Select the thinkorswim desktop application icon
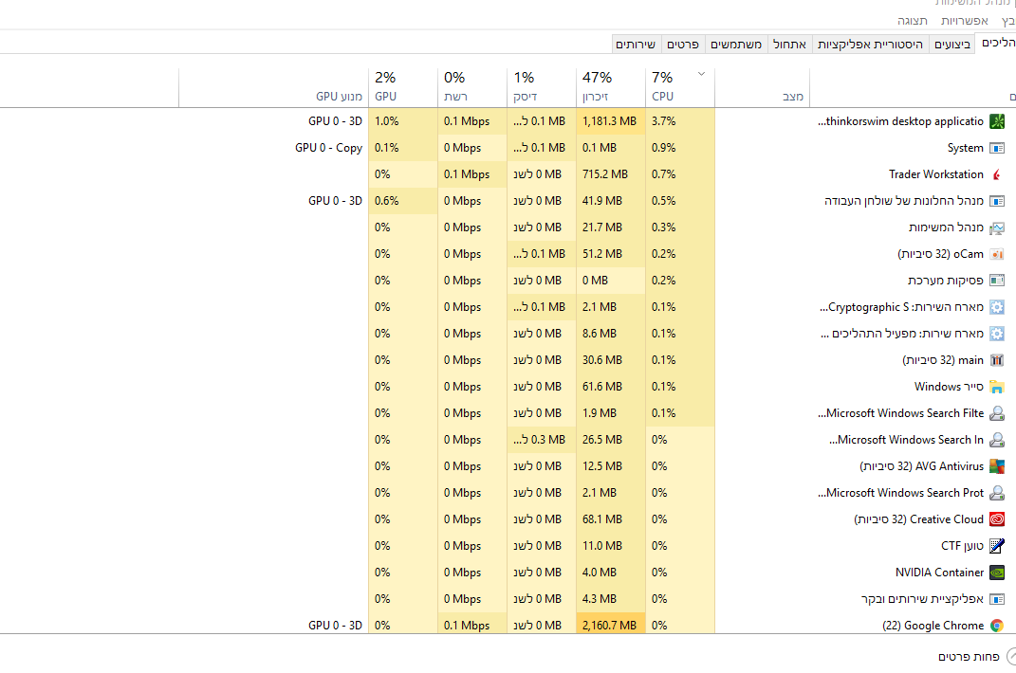Screen dimensions: 1016x673 coord(997,121)
